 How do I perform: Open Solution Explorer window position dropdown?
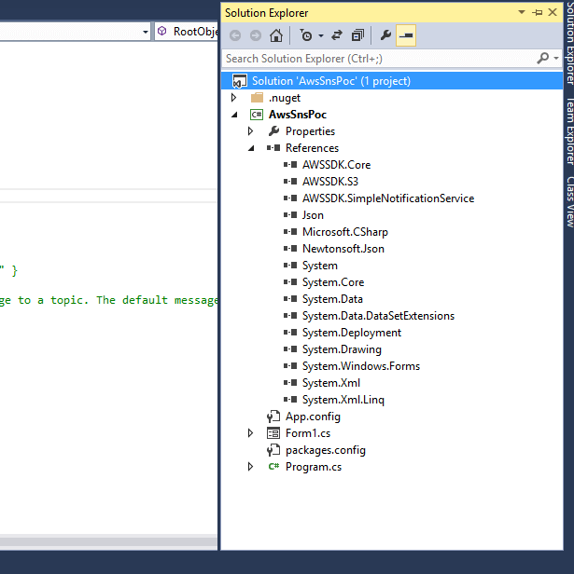[521, 12]
